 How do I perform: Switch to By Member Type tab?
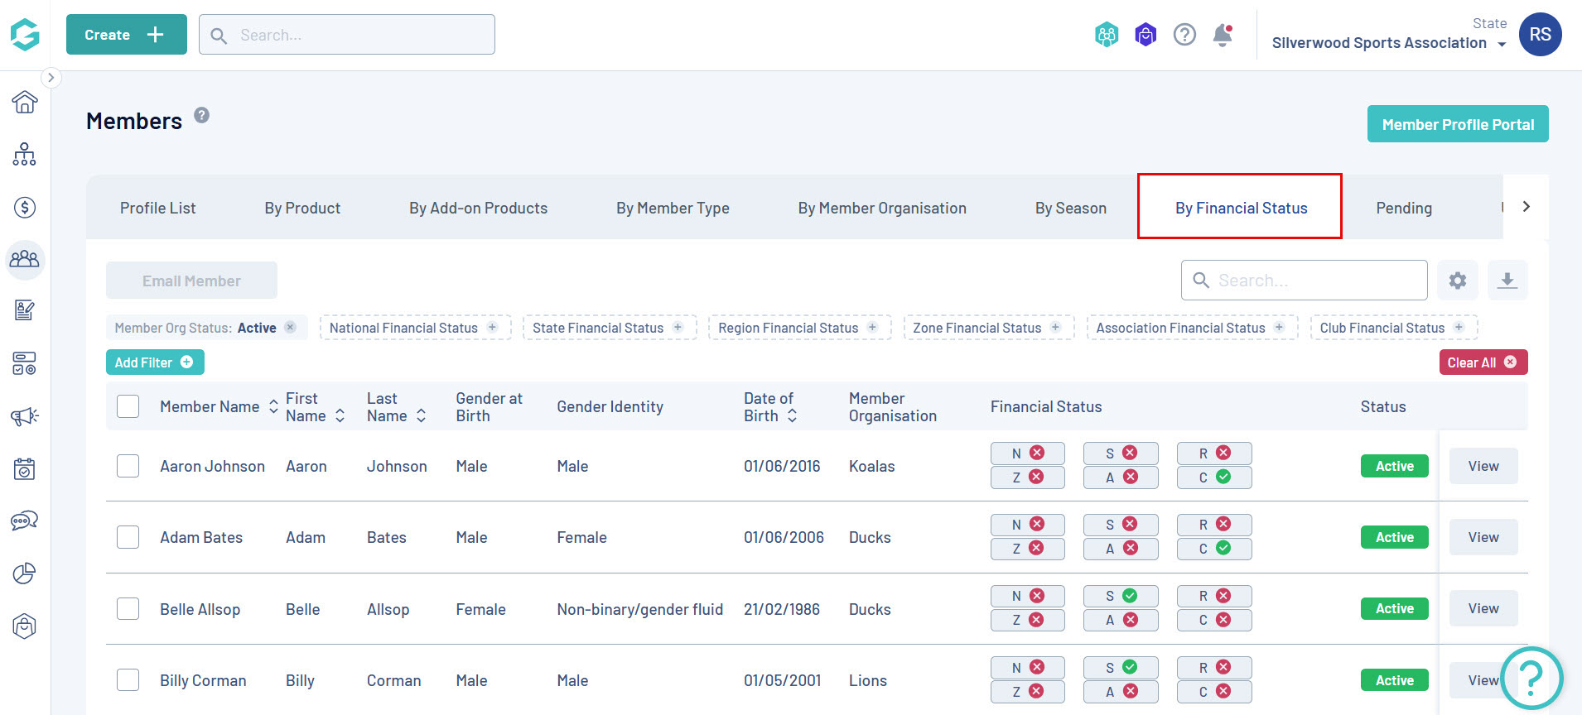point(673,208)
